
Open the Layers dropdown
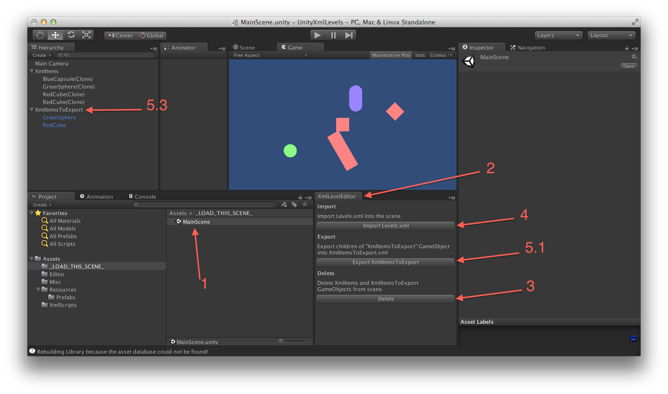click(x=558, y=35)
